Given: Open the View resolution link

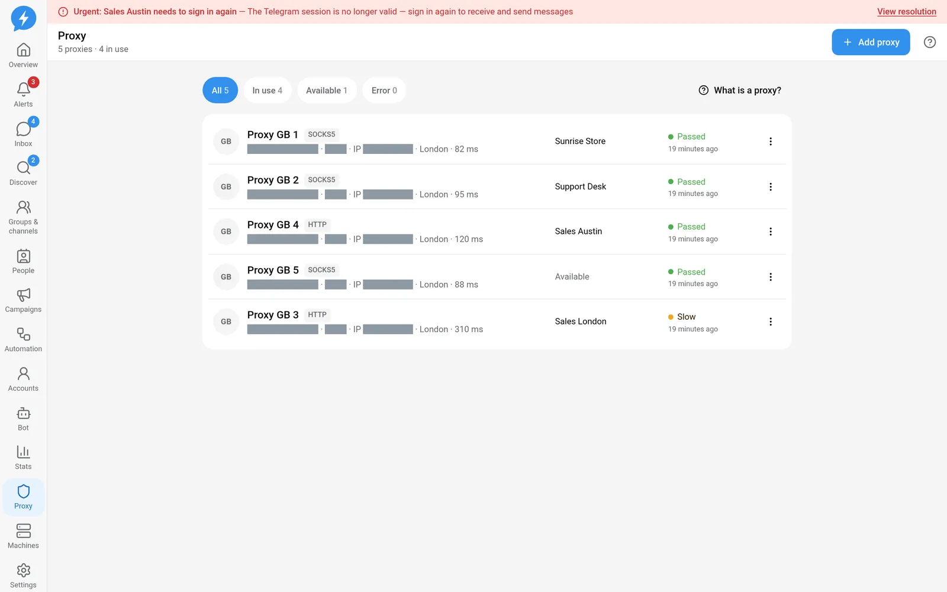Looking at the screenshot, I should point(907,12).
